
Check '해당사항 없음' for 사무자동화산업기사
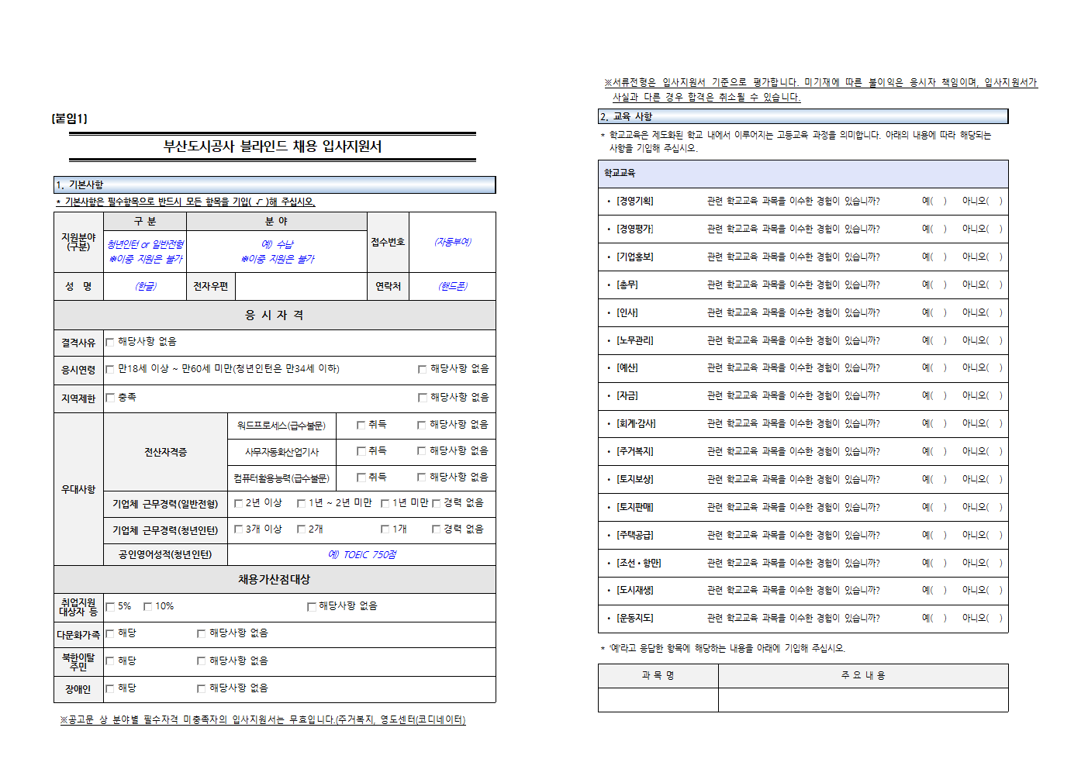(x=422, y=451)
